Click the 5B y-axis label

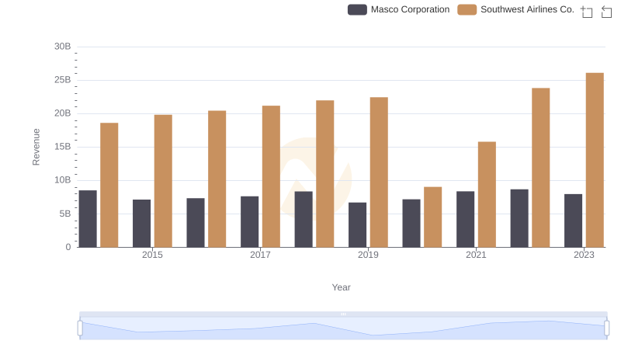point(65,214)
